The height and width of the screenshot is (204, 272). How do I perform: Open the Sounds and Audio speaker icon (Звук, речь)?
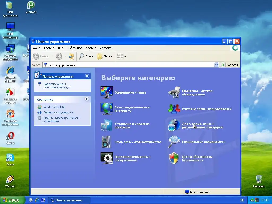pos(106,142)
